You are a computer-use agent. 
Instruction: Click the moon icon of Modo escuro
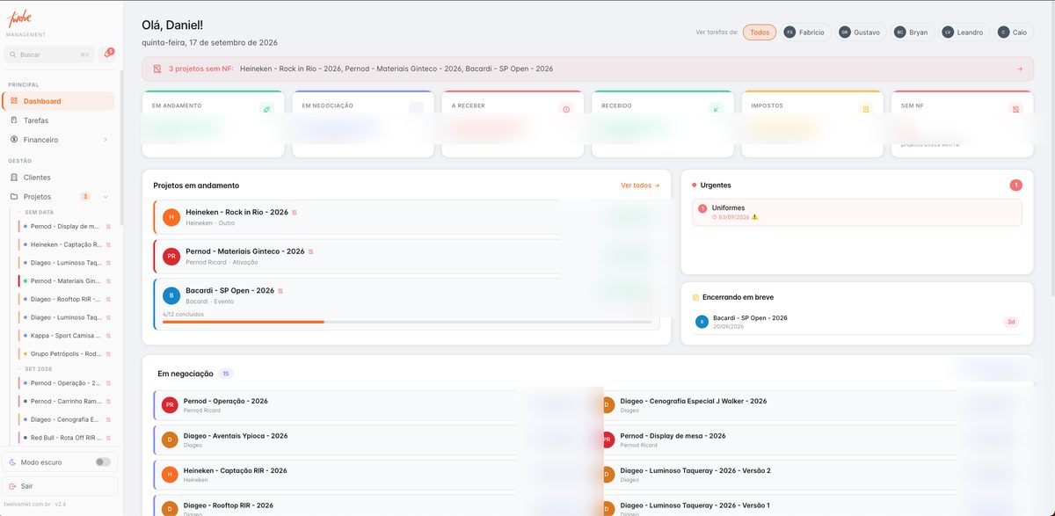pyautogui.click(x=12, y=462)
